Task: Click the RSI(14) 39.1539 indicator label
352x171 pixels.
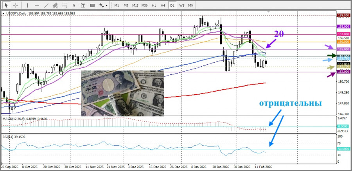Action: pos(13,136)
